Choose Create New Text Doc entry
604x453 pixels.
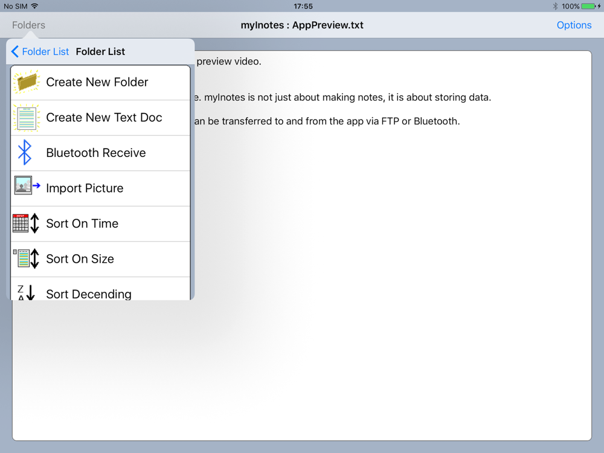click(x=104, y=118)
